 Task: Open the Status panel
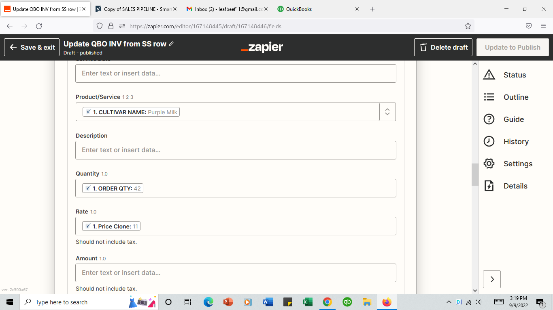505,75
